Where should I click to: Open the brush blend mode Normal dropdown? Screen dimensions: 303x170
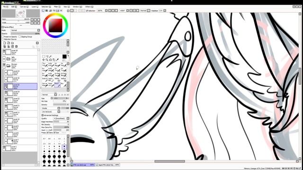49,94
